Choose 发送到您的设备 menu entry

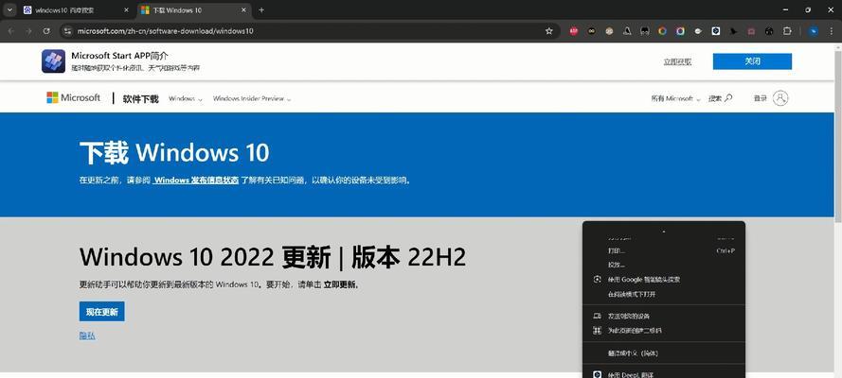[664, 316]
